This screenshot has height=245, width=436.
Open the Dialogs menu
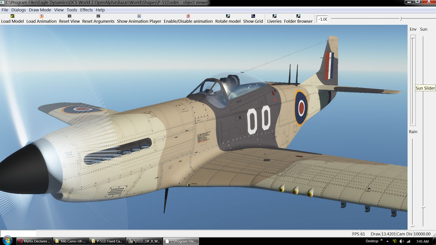click(x=18, y=10)
